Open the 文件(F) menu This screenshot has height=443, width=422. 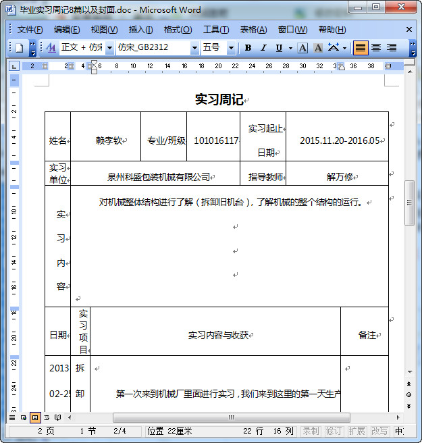pyautogui.click(x=30, y=30)
